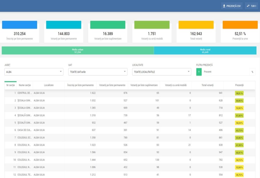Click the Mediu urban bar segment
260x178 pixels.
[x=78, y=50]
